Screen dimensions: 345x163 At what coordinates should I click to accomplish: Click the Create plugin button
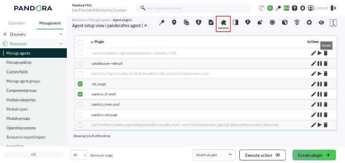[x=314, y=155]
